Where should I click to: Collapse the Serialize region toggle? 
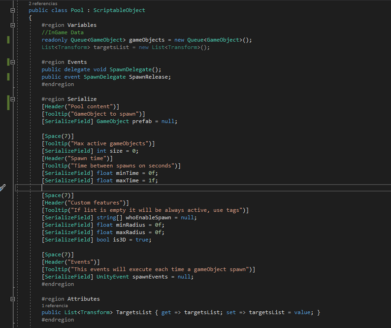click(x=13, y=99)
